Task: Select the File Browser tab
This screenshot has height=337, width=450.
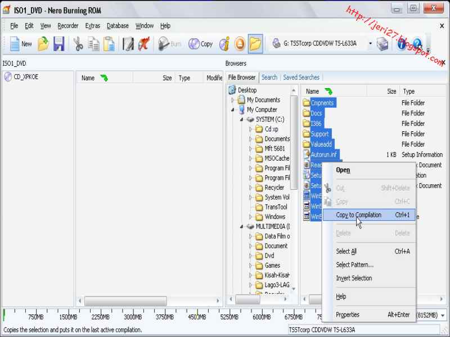Action: (x=242, y=78)
